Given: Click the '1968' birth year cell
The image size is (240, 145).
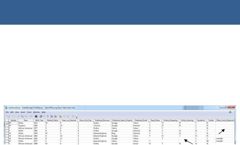Looking at the screenshot, I should 39,143.
